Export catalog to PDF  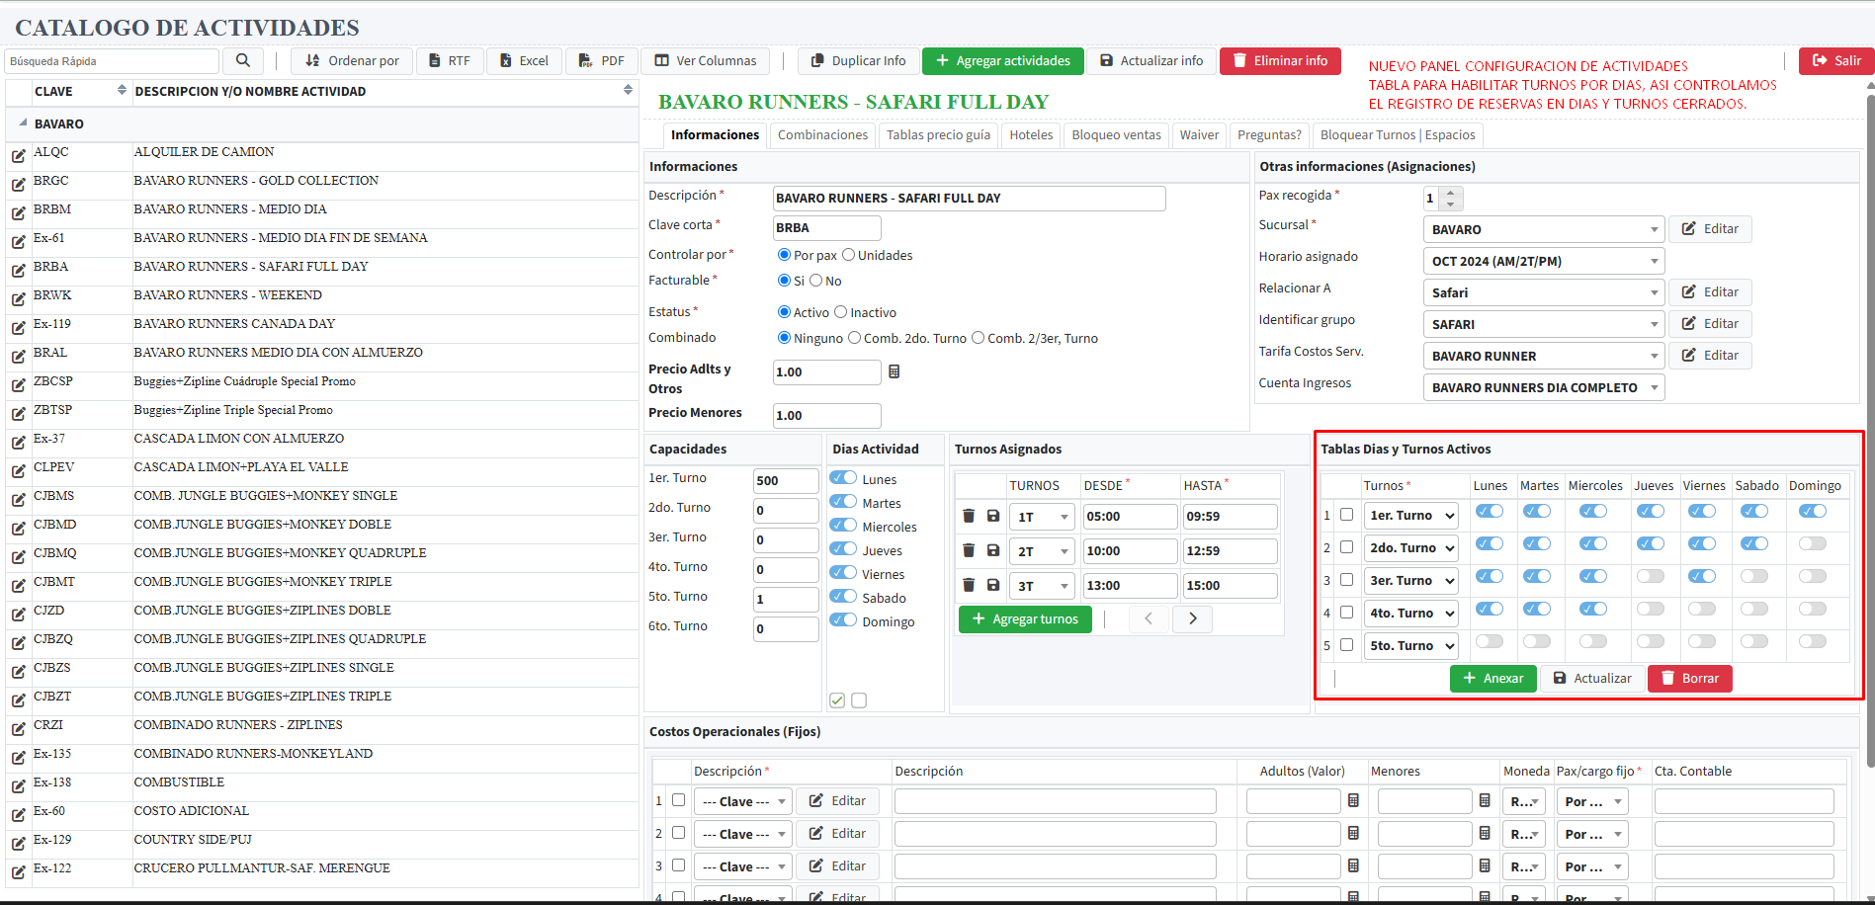click(x=601, y=60)
